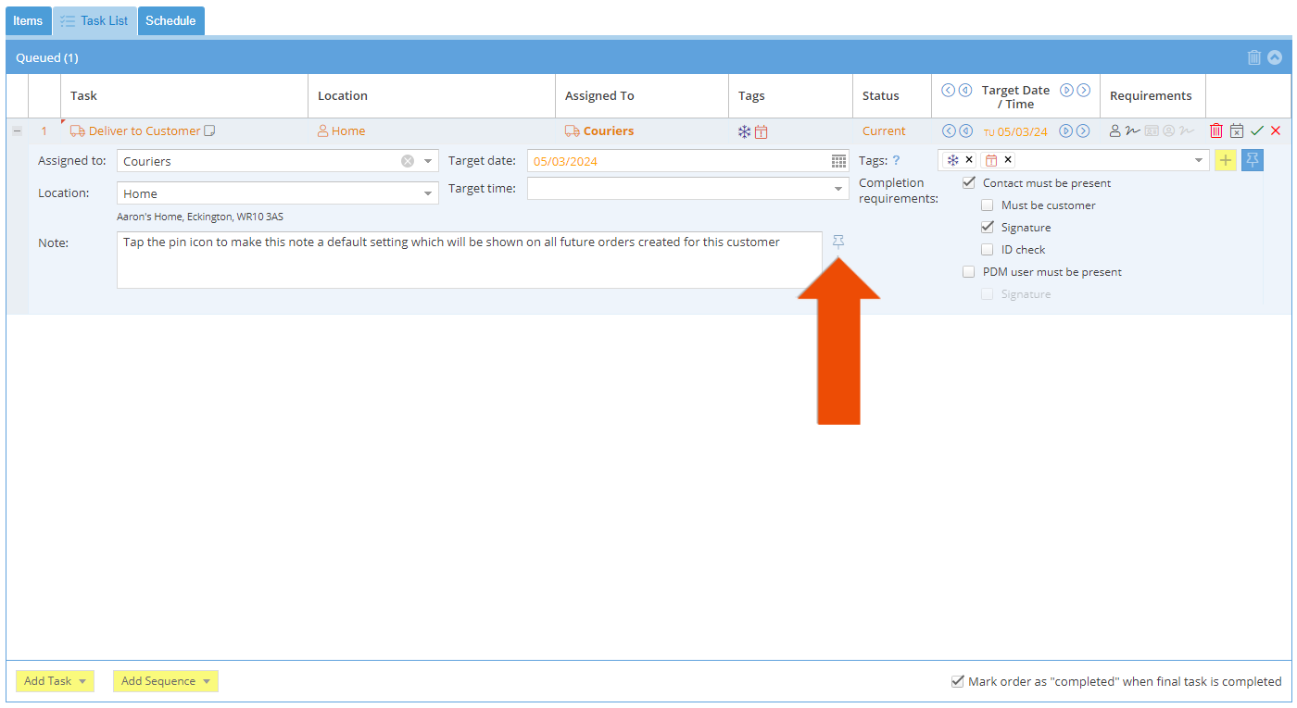1297x708 pixels.
Task: Click the Add Task button
Action: click(56, 681)
